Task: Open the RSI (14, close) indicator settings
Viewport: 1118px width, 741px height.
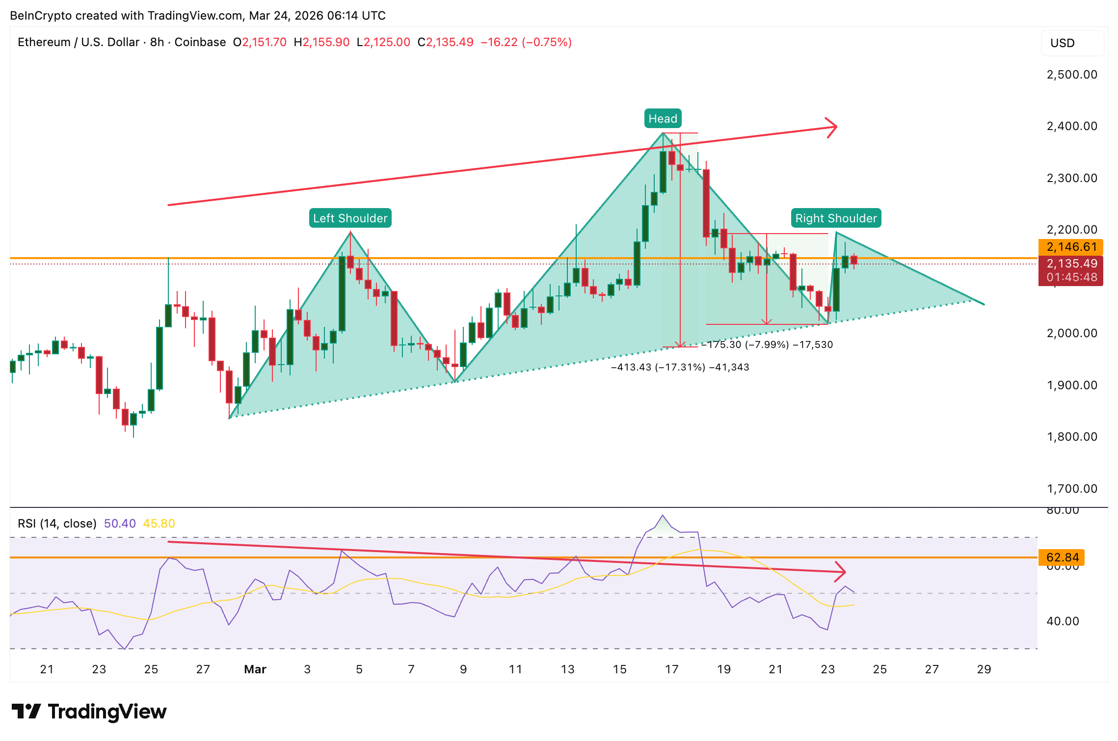Action: click(56, 523)
